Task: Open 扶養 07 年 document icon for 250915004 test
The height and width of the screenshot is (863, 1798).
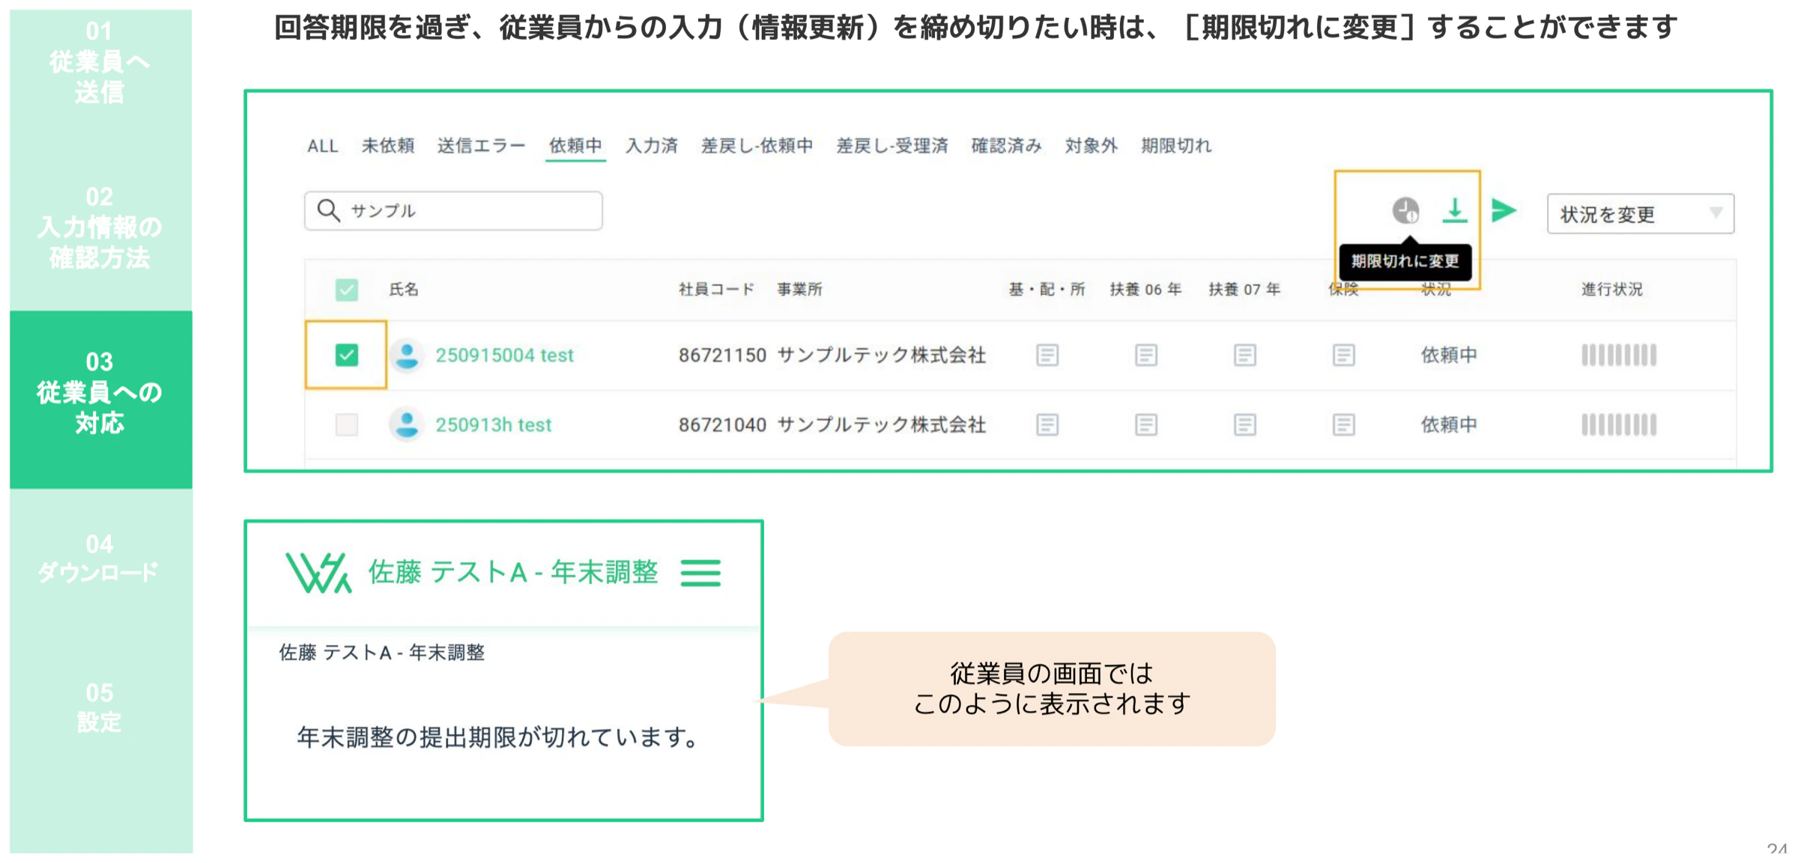Action: tap(1244, 355)
